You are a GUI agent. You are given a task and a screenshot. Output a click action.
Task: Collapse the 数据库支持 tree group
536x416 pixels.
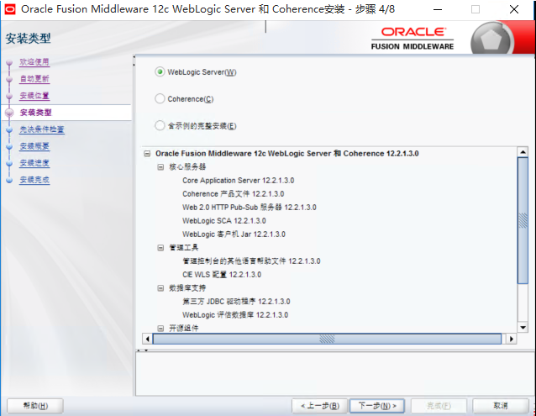(x=160, y=287)
